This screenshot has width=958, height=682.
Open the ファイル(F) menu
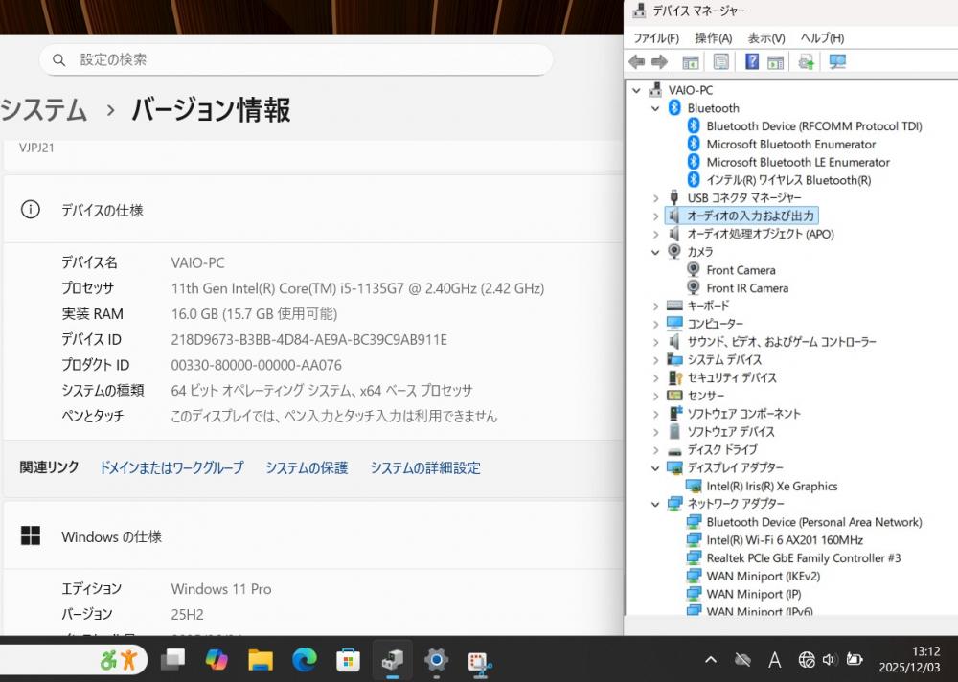pos(655,38)
